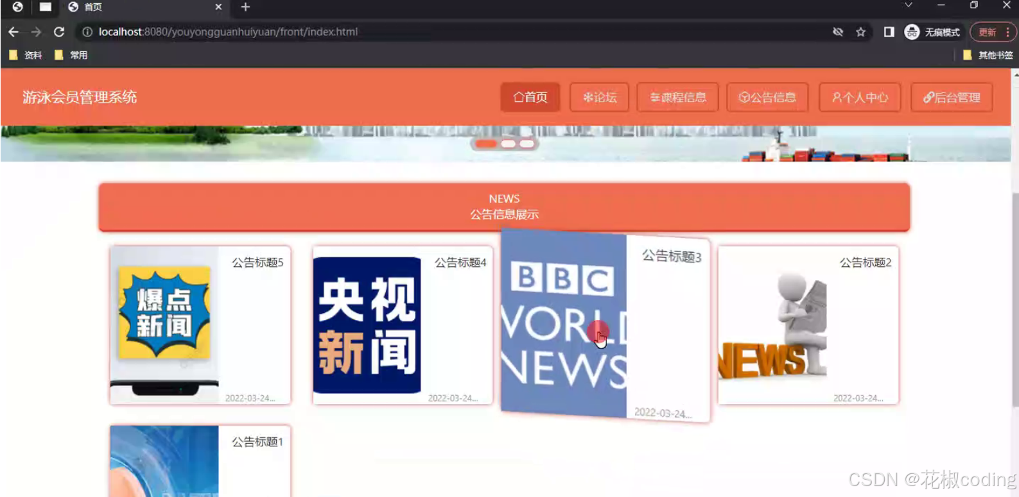Image resolution: width=1019 pixels, height=497 pixels.
Task: Select the 首页 browser tab
Action: [144, 7]
